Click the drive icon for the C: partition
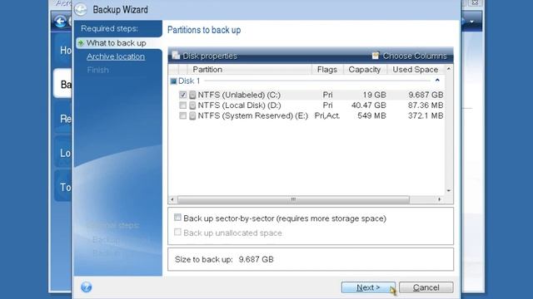533x299 pixels. (192, 95)
